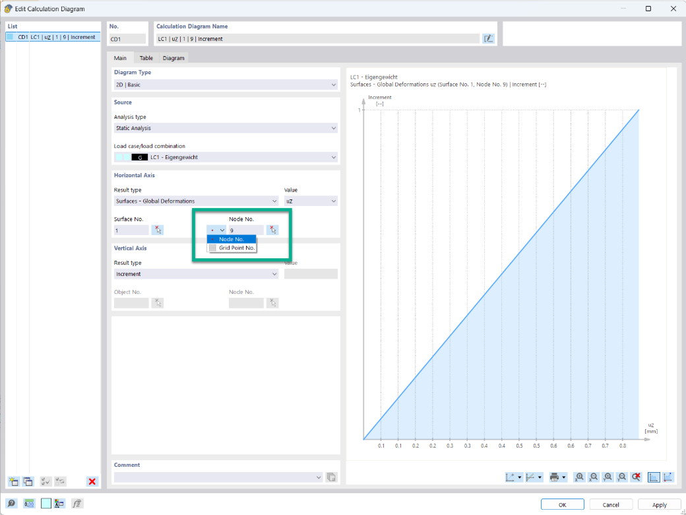
Task: Click the No. field showing CD1
Action: click(x=127, y=39)
